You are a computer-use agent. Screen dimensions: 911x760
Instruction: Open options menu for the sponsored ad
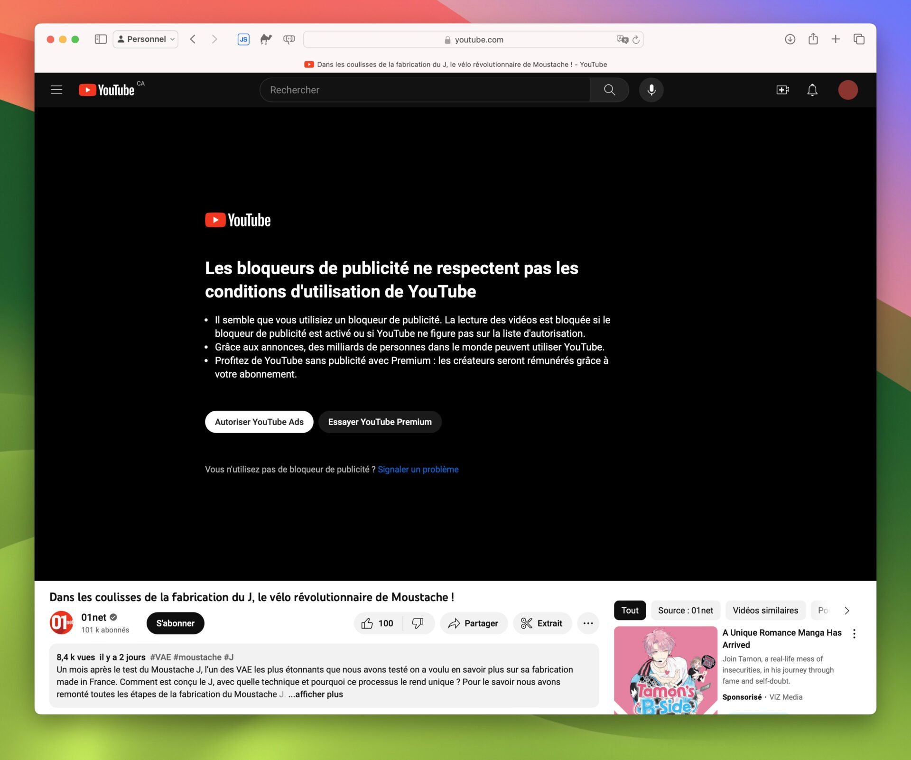coord(854,634)
